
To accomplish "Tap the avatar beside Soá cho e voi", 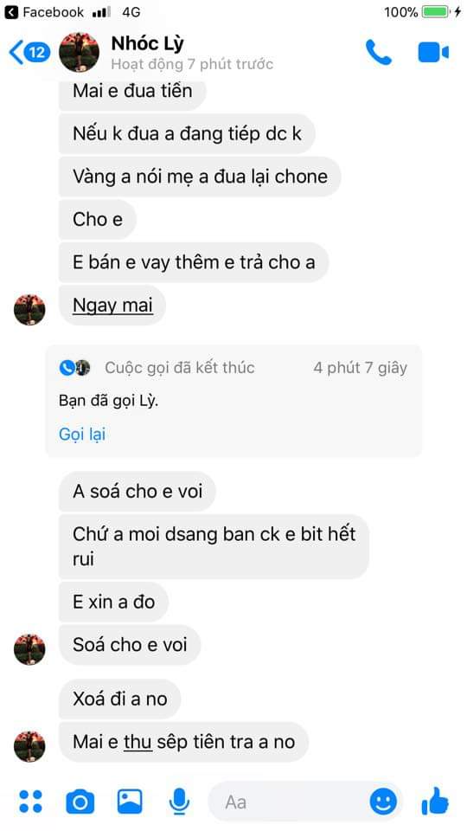I will tap(29, 649).
